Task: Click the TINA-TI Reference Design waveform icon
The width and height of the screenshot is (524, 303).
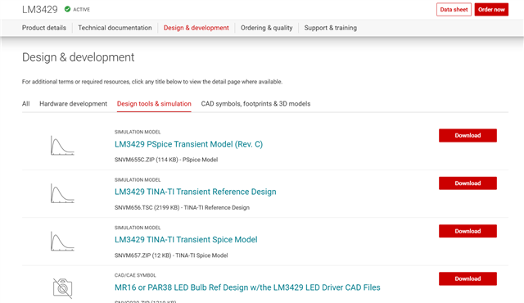Action: coord(62,193)
